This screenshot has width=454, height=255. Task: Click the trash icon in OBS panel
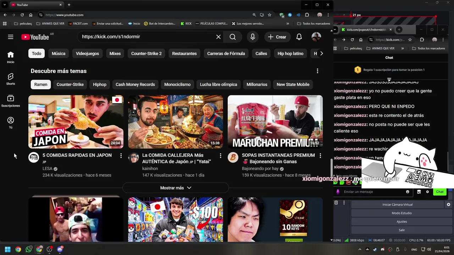point(336,203)
